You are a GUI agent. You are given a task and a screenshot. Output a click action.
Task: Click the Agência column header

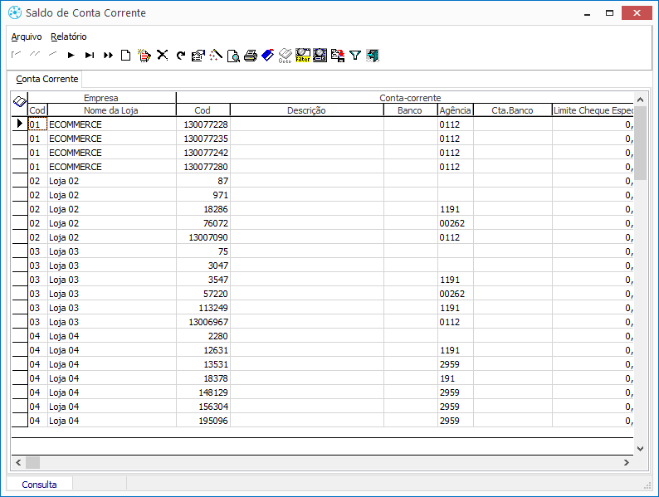[455, 110]
